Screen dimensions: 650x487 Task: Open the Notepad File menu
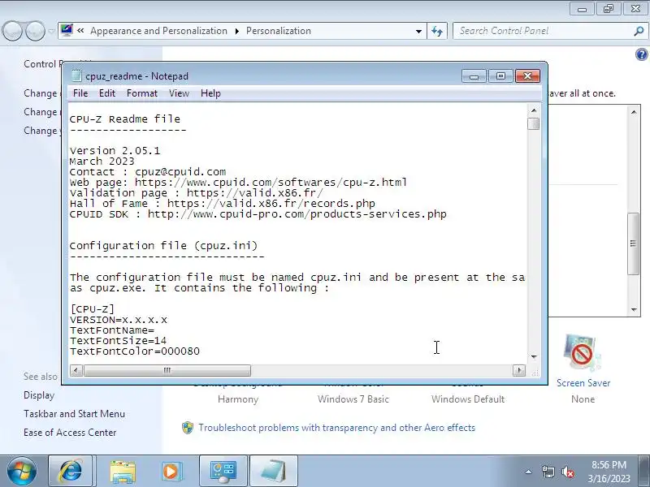click(x=80, y=93)
